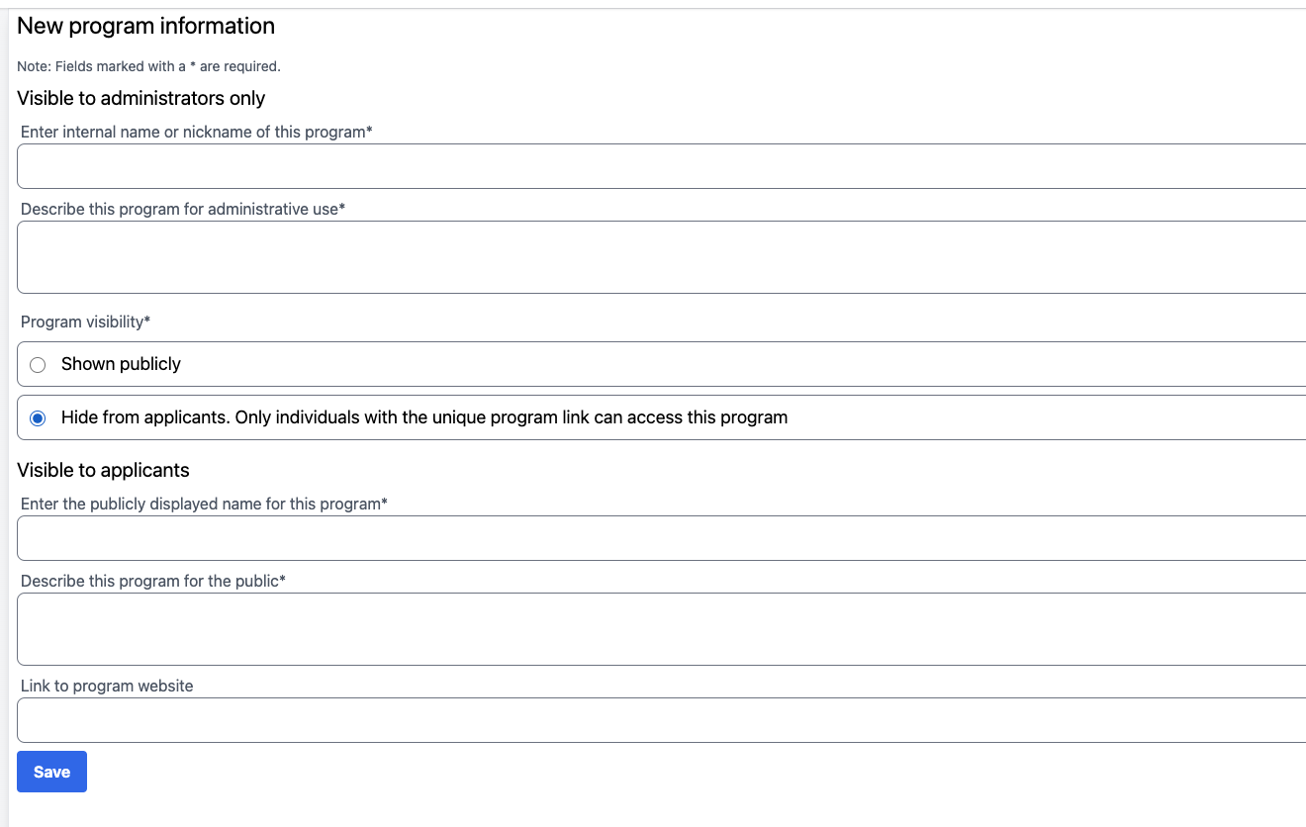Click the blue Save button at bottom
The width and height of the screenshot is (1306, 827).
51,771
